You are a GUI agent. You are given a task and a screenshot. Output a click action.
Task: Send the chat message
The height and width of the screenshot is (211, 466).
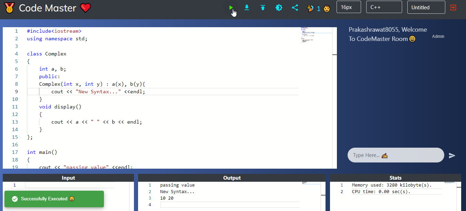pyautogui.click(x=452, y=155)
